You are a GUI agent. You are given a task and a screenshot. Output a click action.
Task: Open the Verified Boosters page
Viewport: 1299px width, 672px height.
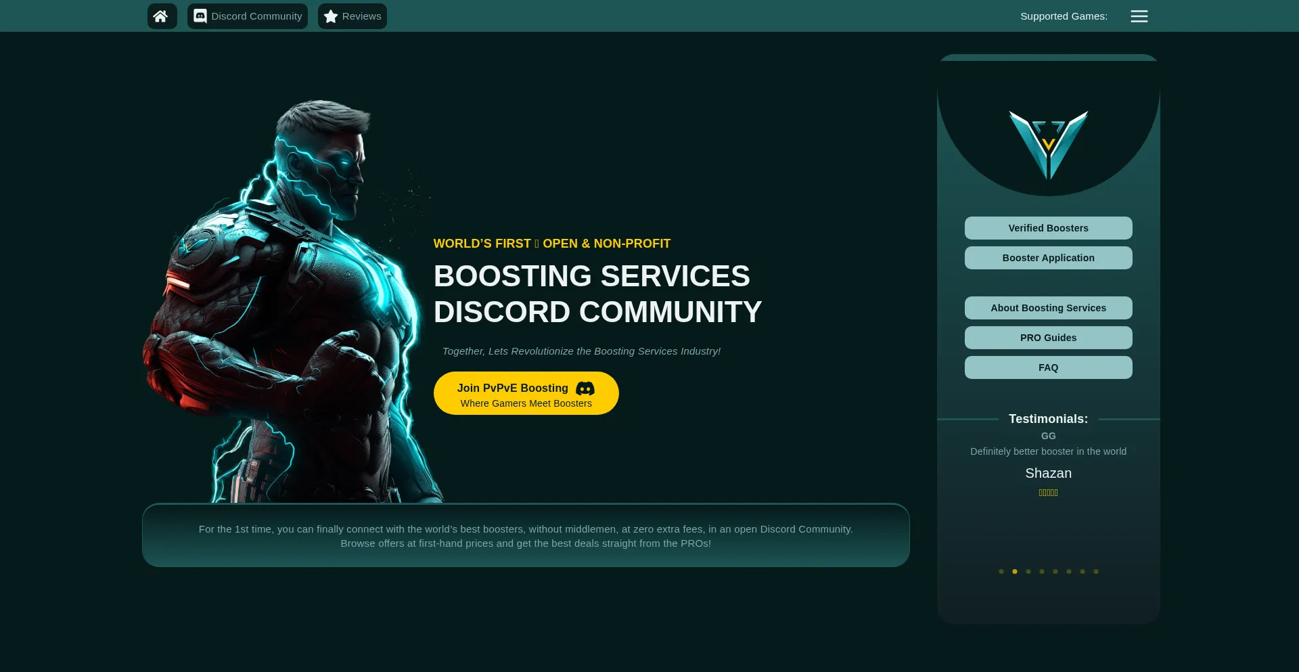pyautogui.click(x=1048, y=228)
